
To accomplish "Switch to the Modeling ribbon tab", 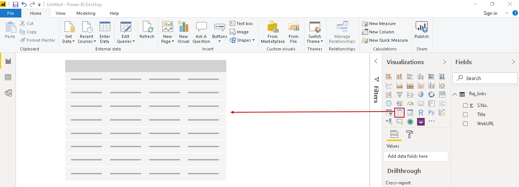I will pyautogui.click(x=86, y=13).
